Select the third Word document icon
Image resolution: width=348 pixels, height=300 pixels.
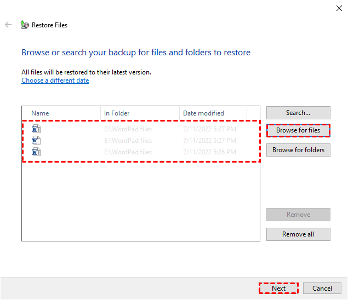[x=36, y=152]
